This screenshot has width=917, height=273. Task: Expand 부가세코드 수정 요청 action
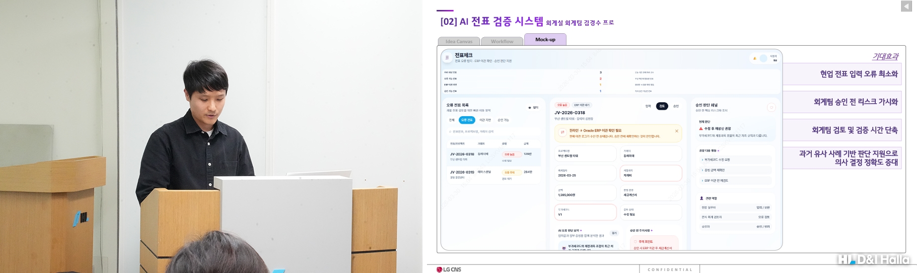tap(735, 160)
